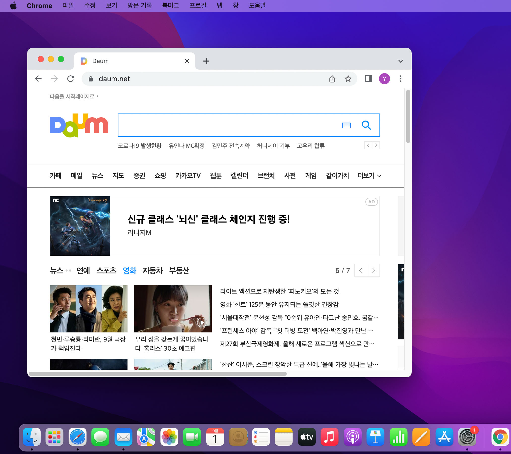Image resolution: width=511 pixels, height=454 pixels.
Task: Bookmark this page with the star icon
Action: 348,79
